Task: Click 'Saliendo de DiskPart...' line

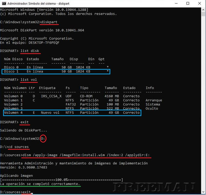Action: tap(23, 130)
